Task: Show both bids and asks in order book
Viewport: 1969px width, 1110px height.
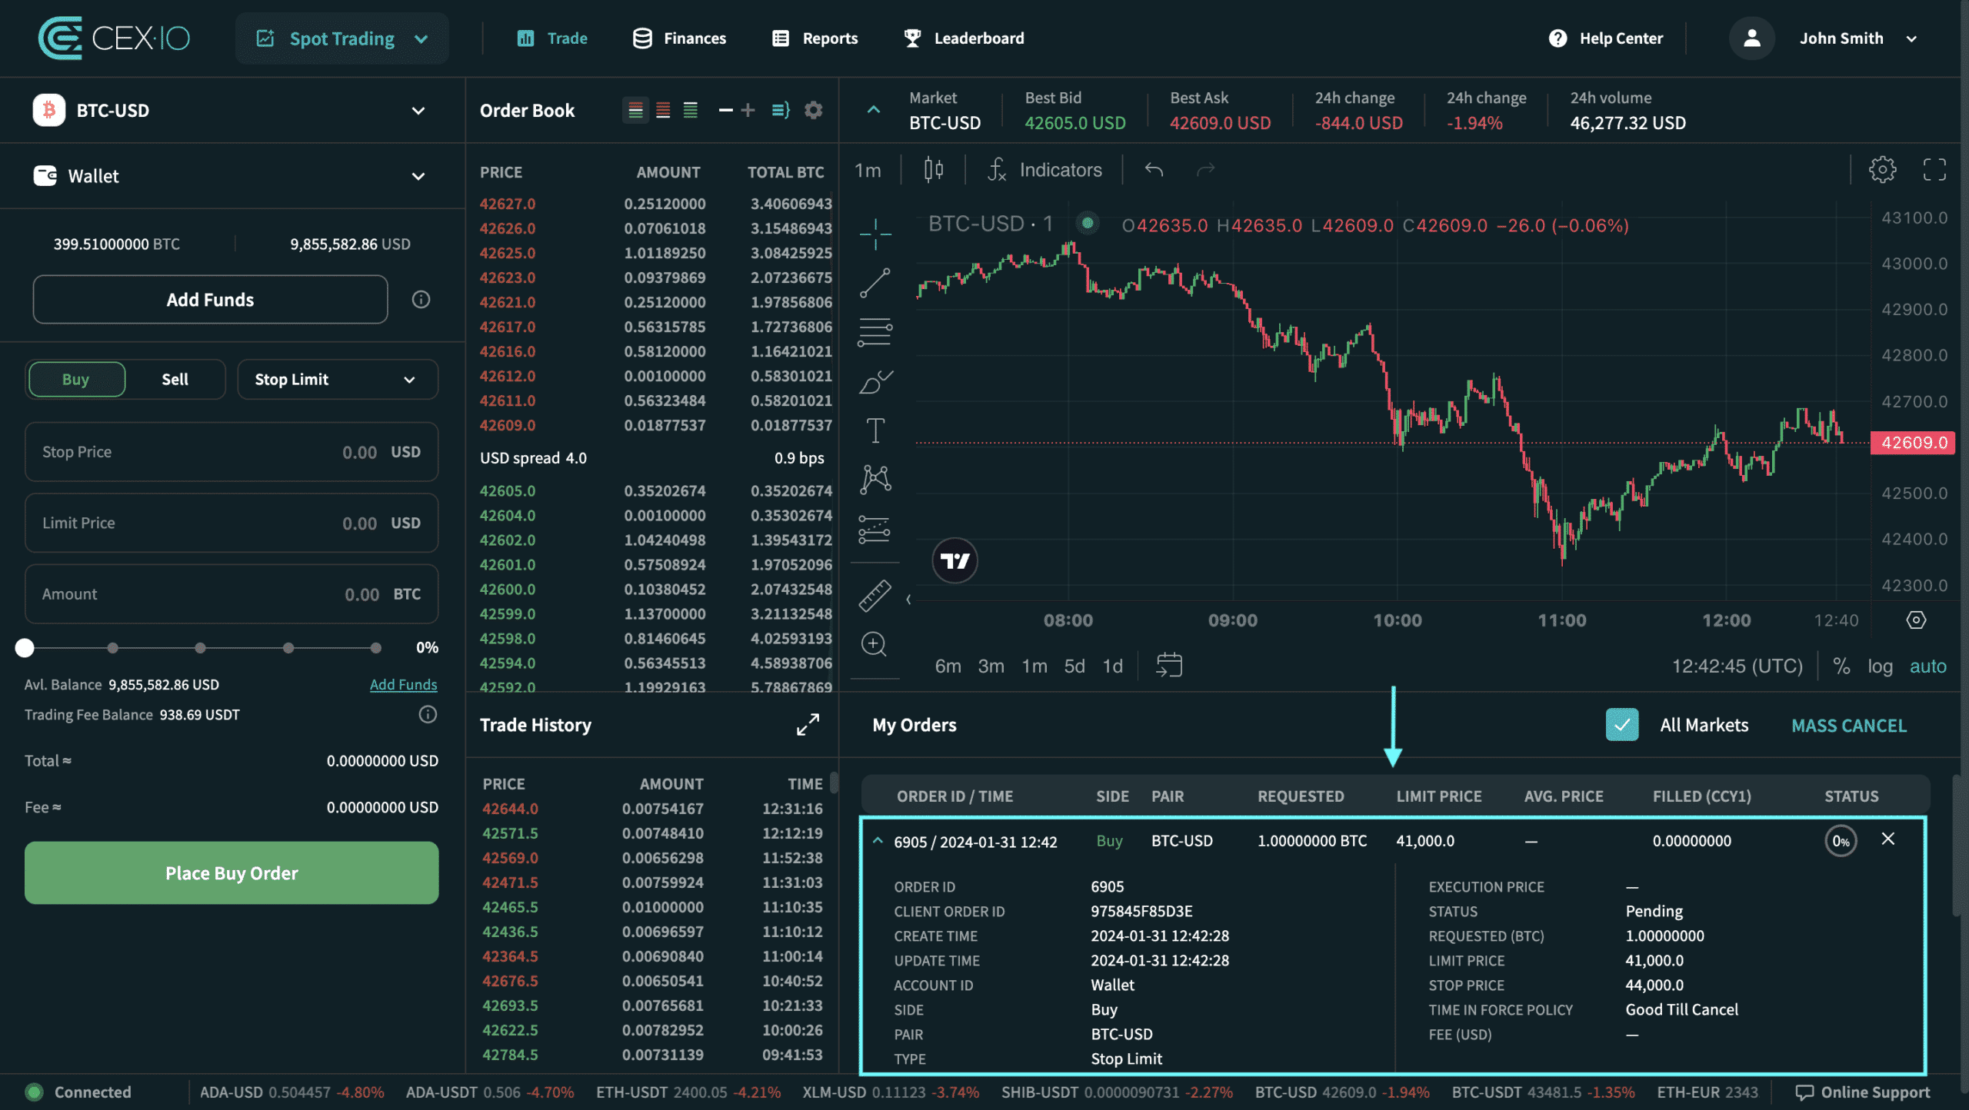Action: coord(635,110)
